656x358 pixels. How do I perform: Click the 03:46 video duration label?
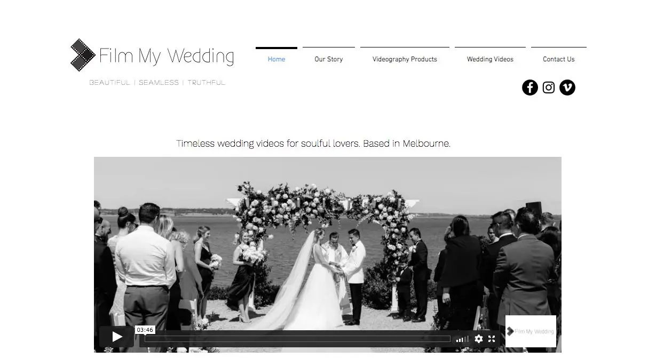tap(145, 330)
